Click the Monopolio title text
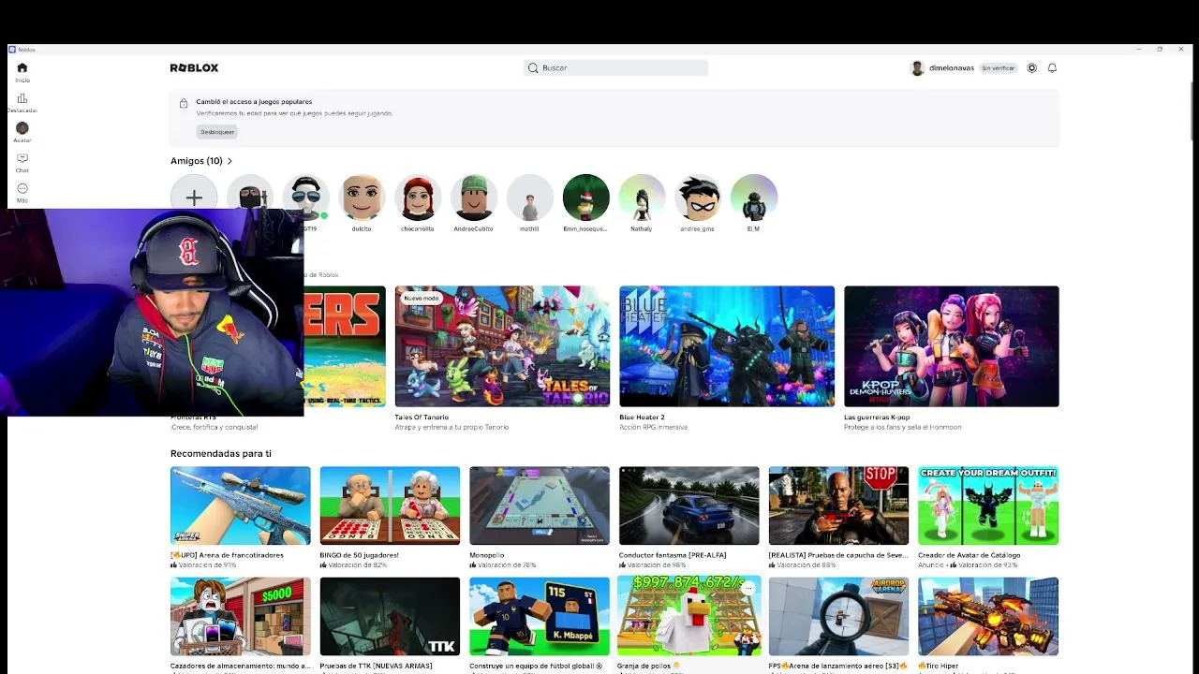 click(x=487, y=555)
